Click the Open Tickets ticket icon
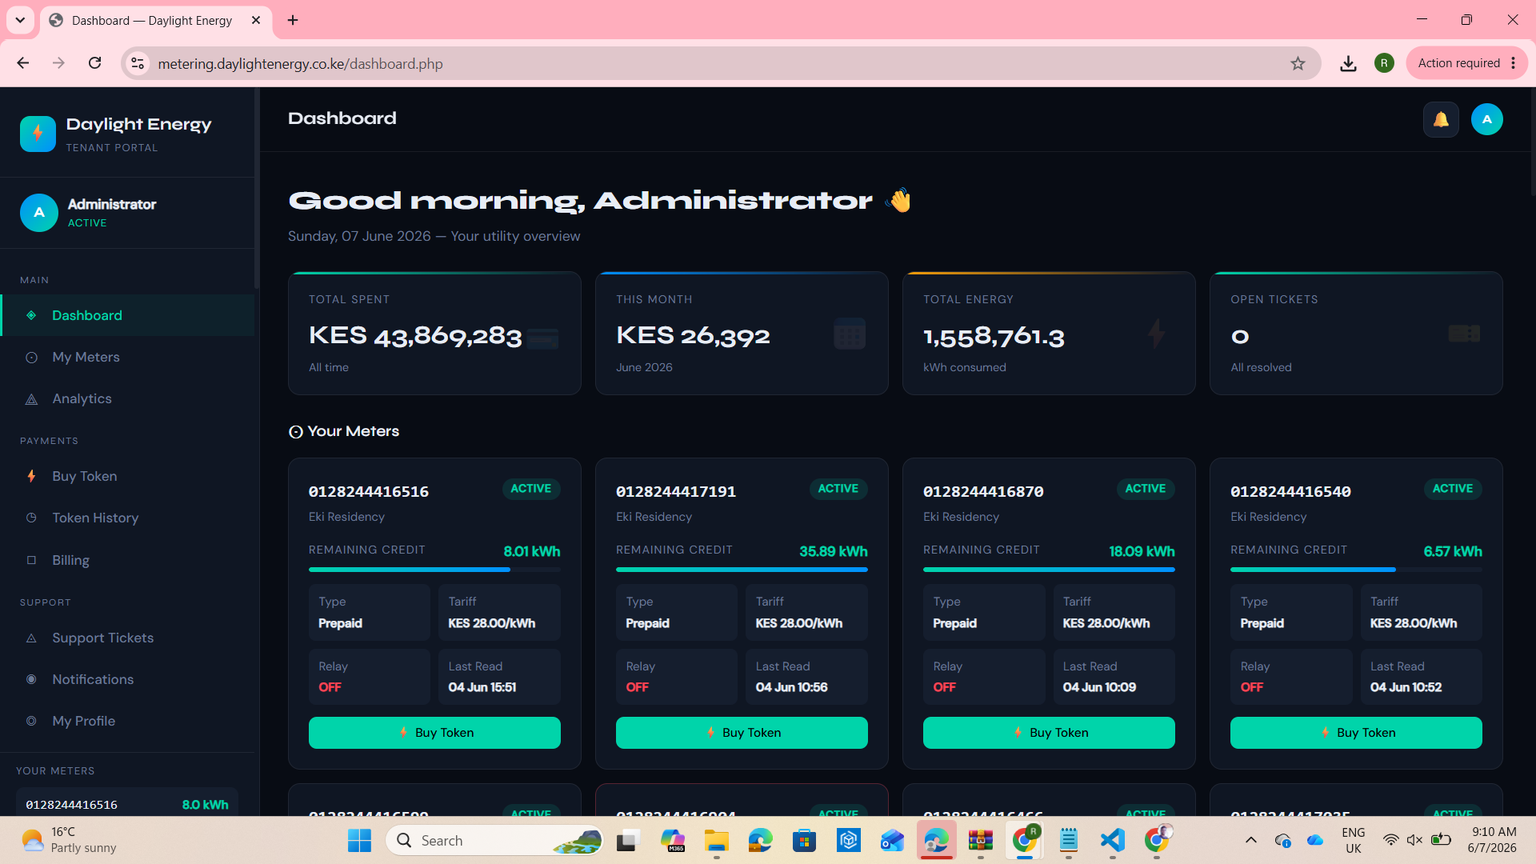The width and height of the screenshot is (1536, 864). [1464, 334]
